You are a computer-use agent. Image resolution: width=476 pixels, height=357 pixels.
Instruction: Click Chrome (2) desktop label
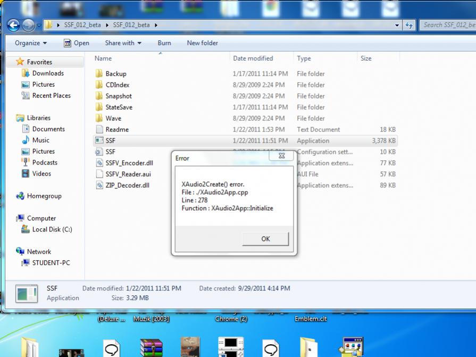(231, 319)
